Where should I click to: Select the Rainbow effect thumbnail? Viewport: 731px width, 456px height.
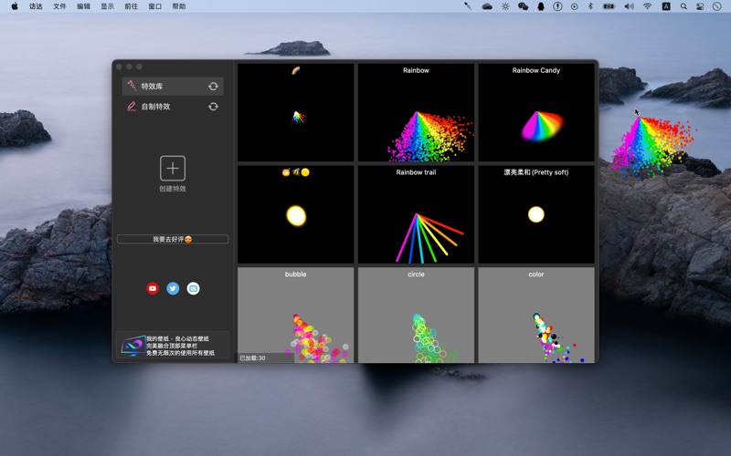pyautogui.click(x=416, y=113)
